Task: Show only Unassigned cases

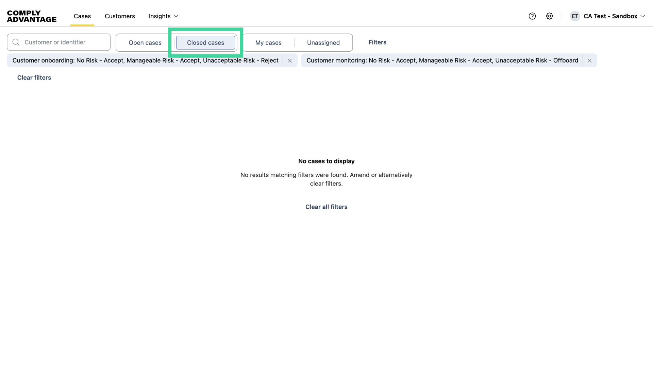Action: [x=323, y=42]
